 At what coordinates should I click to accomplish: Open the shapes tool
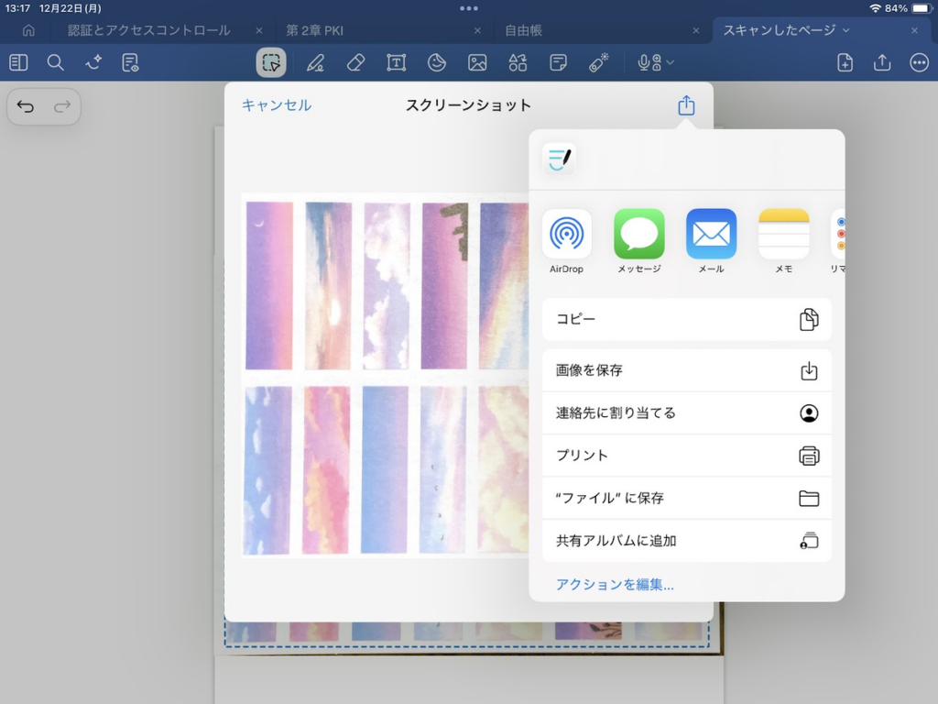coord(518,62)
